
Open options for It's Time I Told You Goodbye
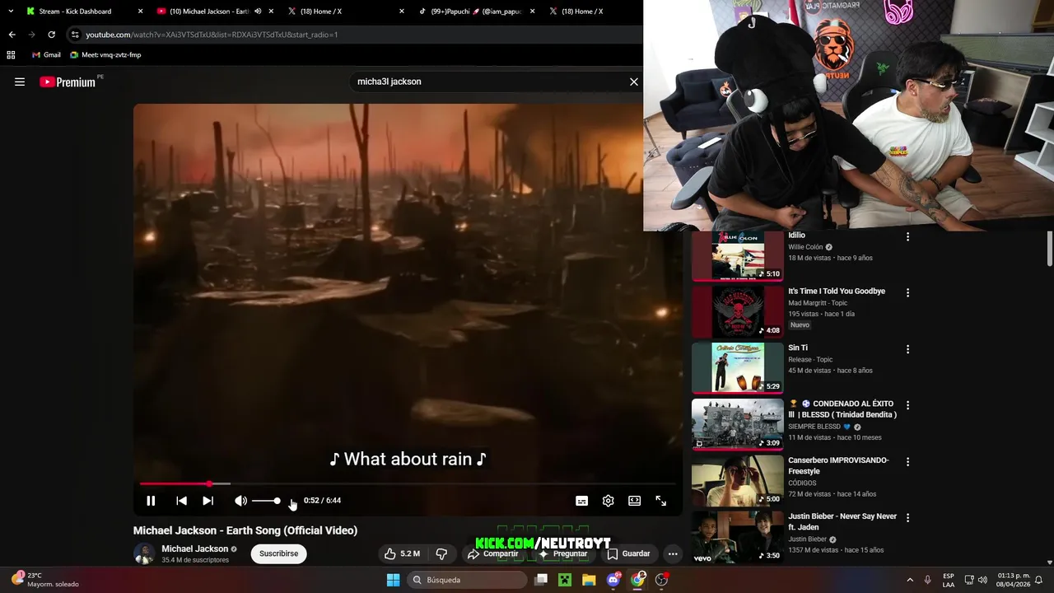click(x=907, y=292)
